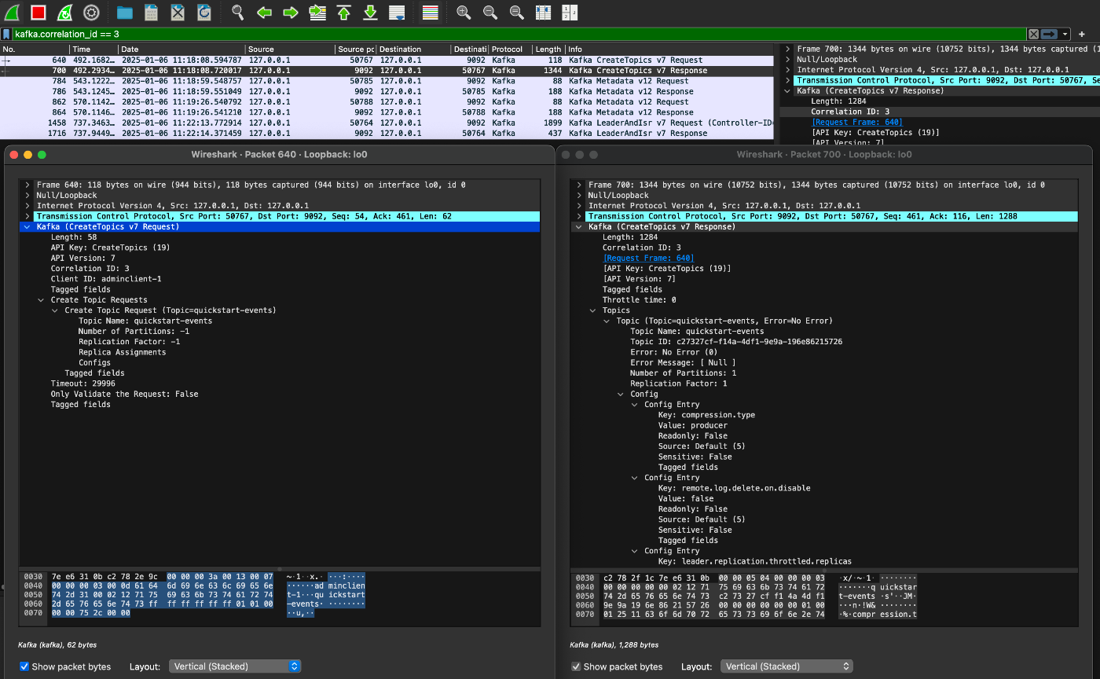
Task: Select Timeout: 29996 field
Action: tap(83, 384)
